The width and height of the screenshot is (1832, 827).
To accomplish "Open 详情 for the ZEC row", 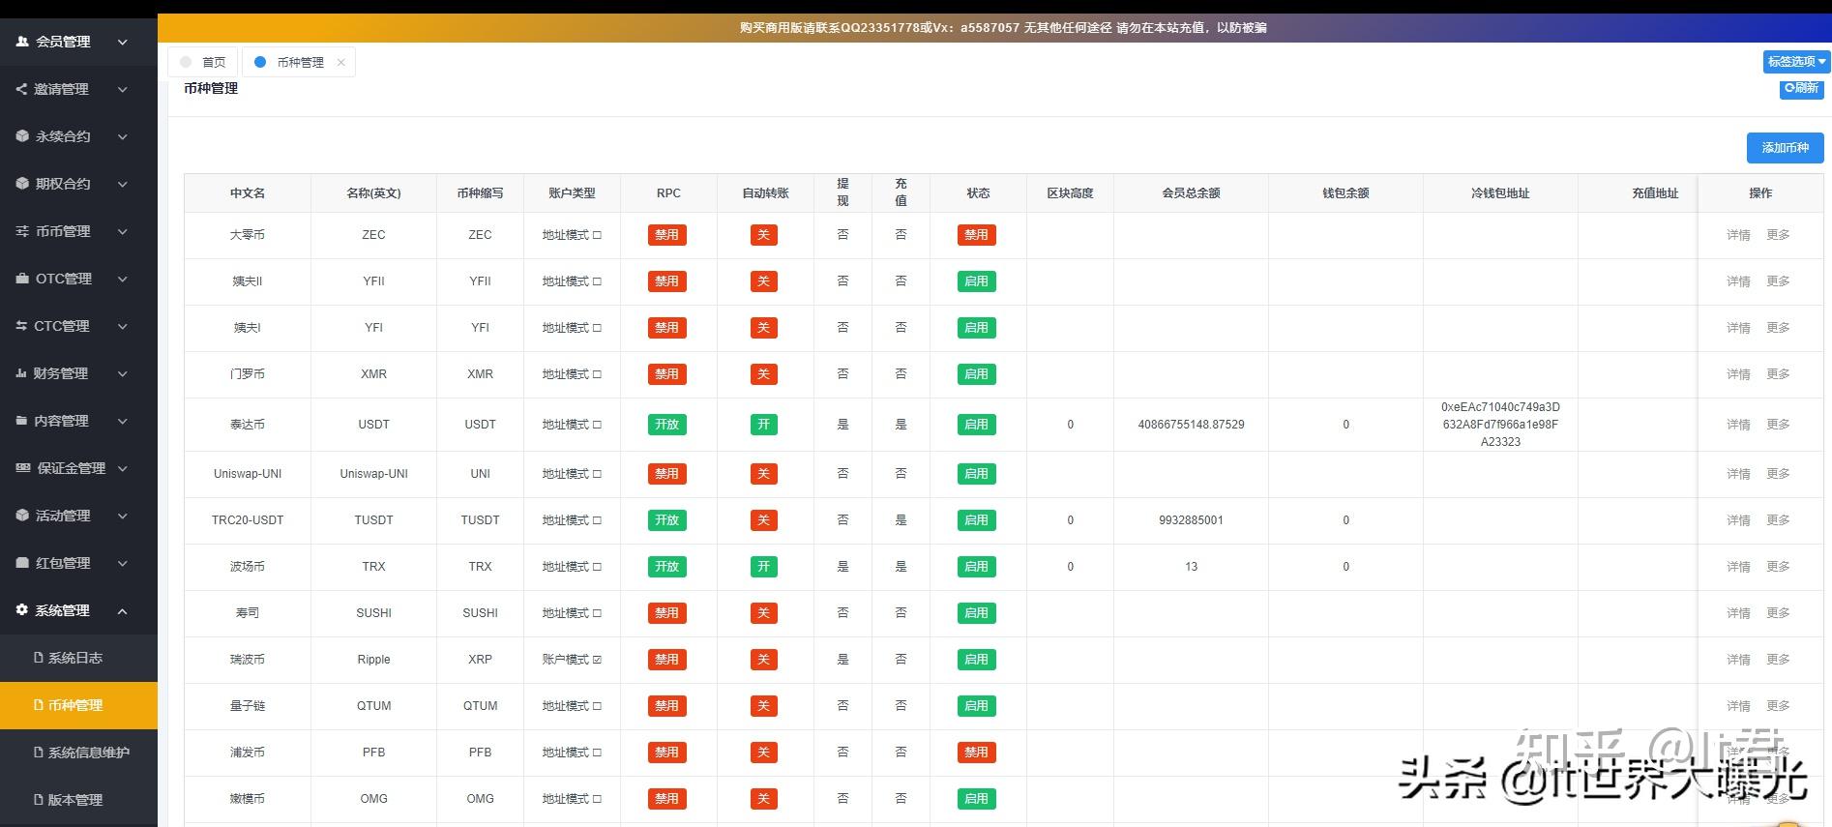I will pyautogui.click(x=1738, y=235).
